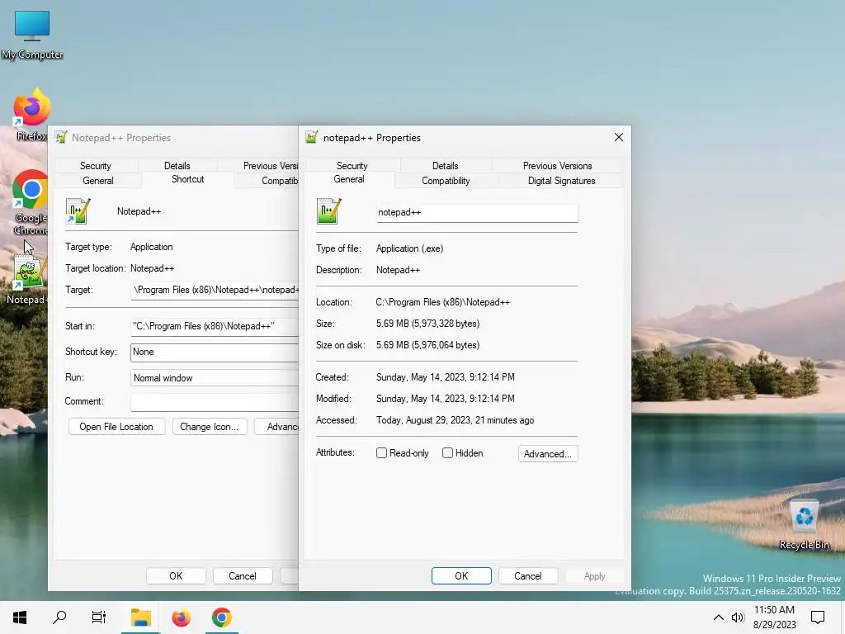The image size is (845, 634).
Task: Switch to Security tab in shortcut Properties window
Action: click(96, 165)
